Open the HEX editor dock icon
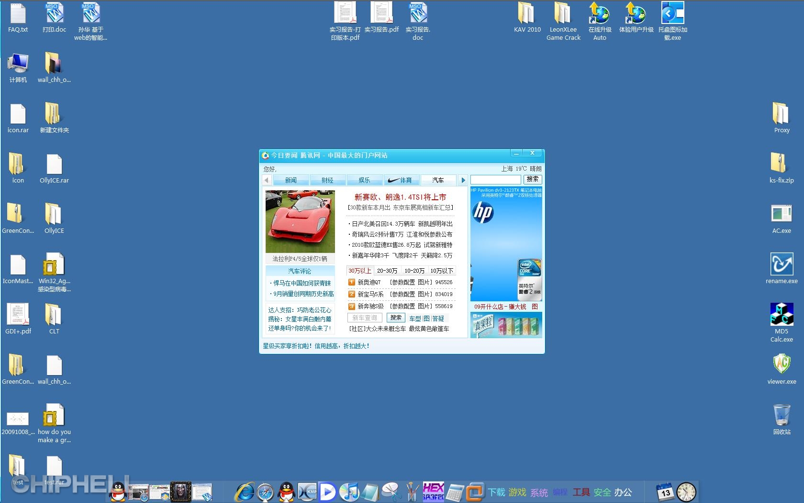The width and height of the screenshot is (804, 503). pyautogui.click(x=434, y=492)
